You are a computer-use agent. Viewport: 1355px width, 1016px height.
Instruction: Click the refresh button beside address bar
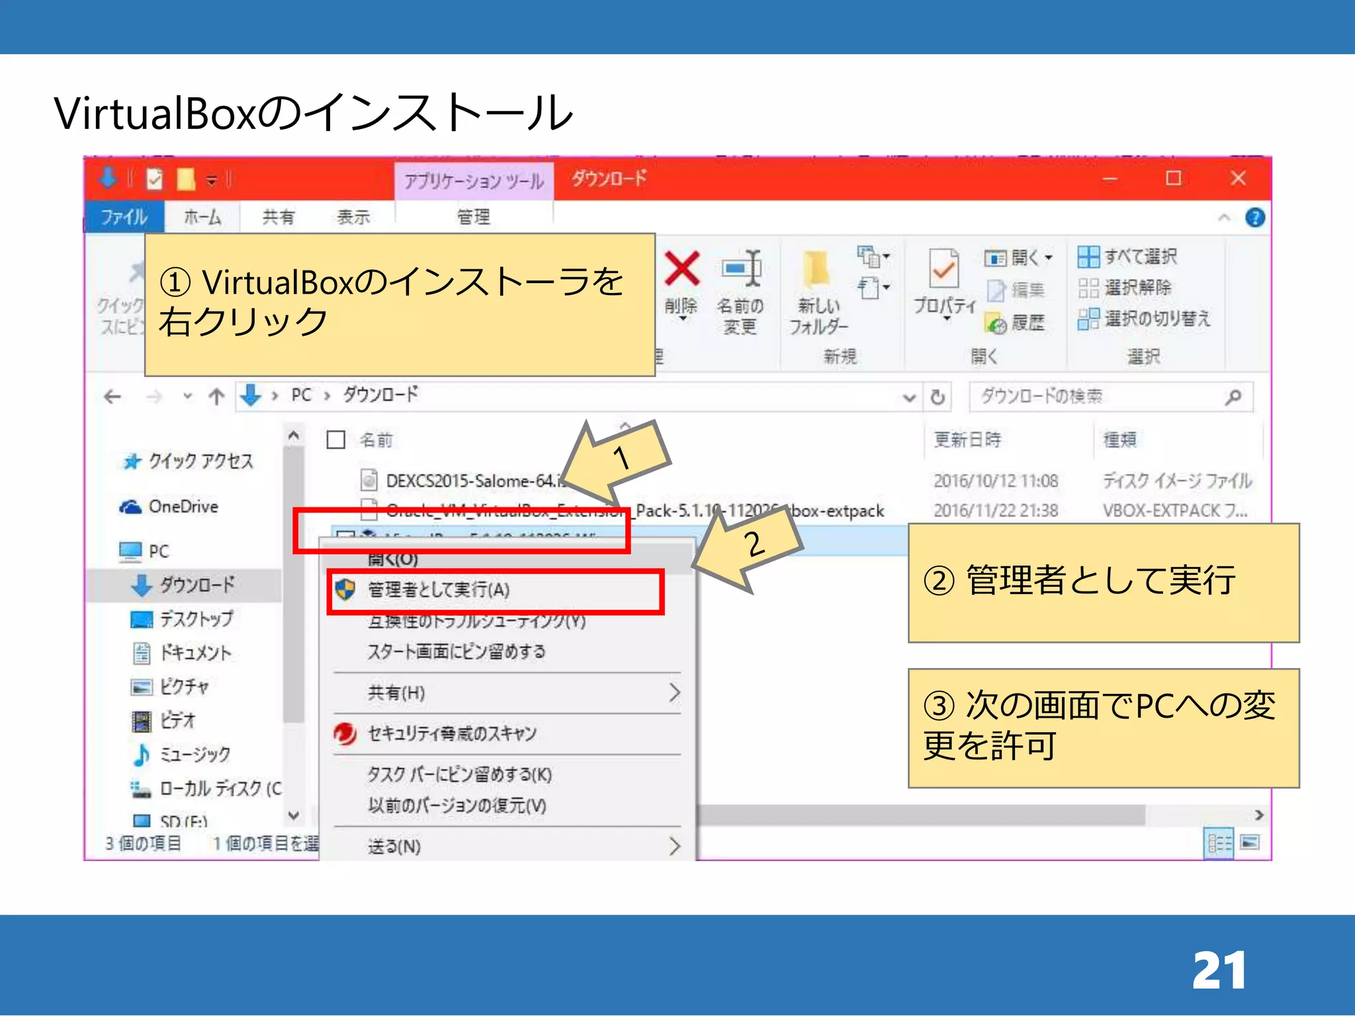tap(938, 397)
